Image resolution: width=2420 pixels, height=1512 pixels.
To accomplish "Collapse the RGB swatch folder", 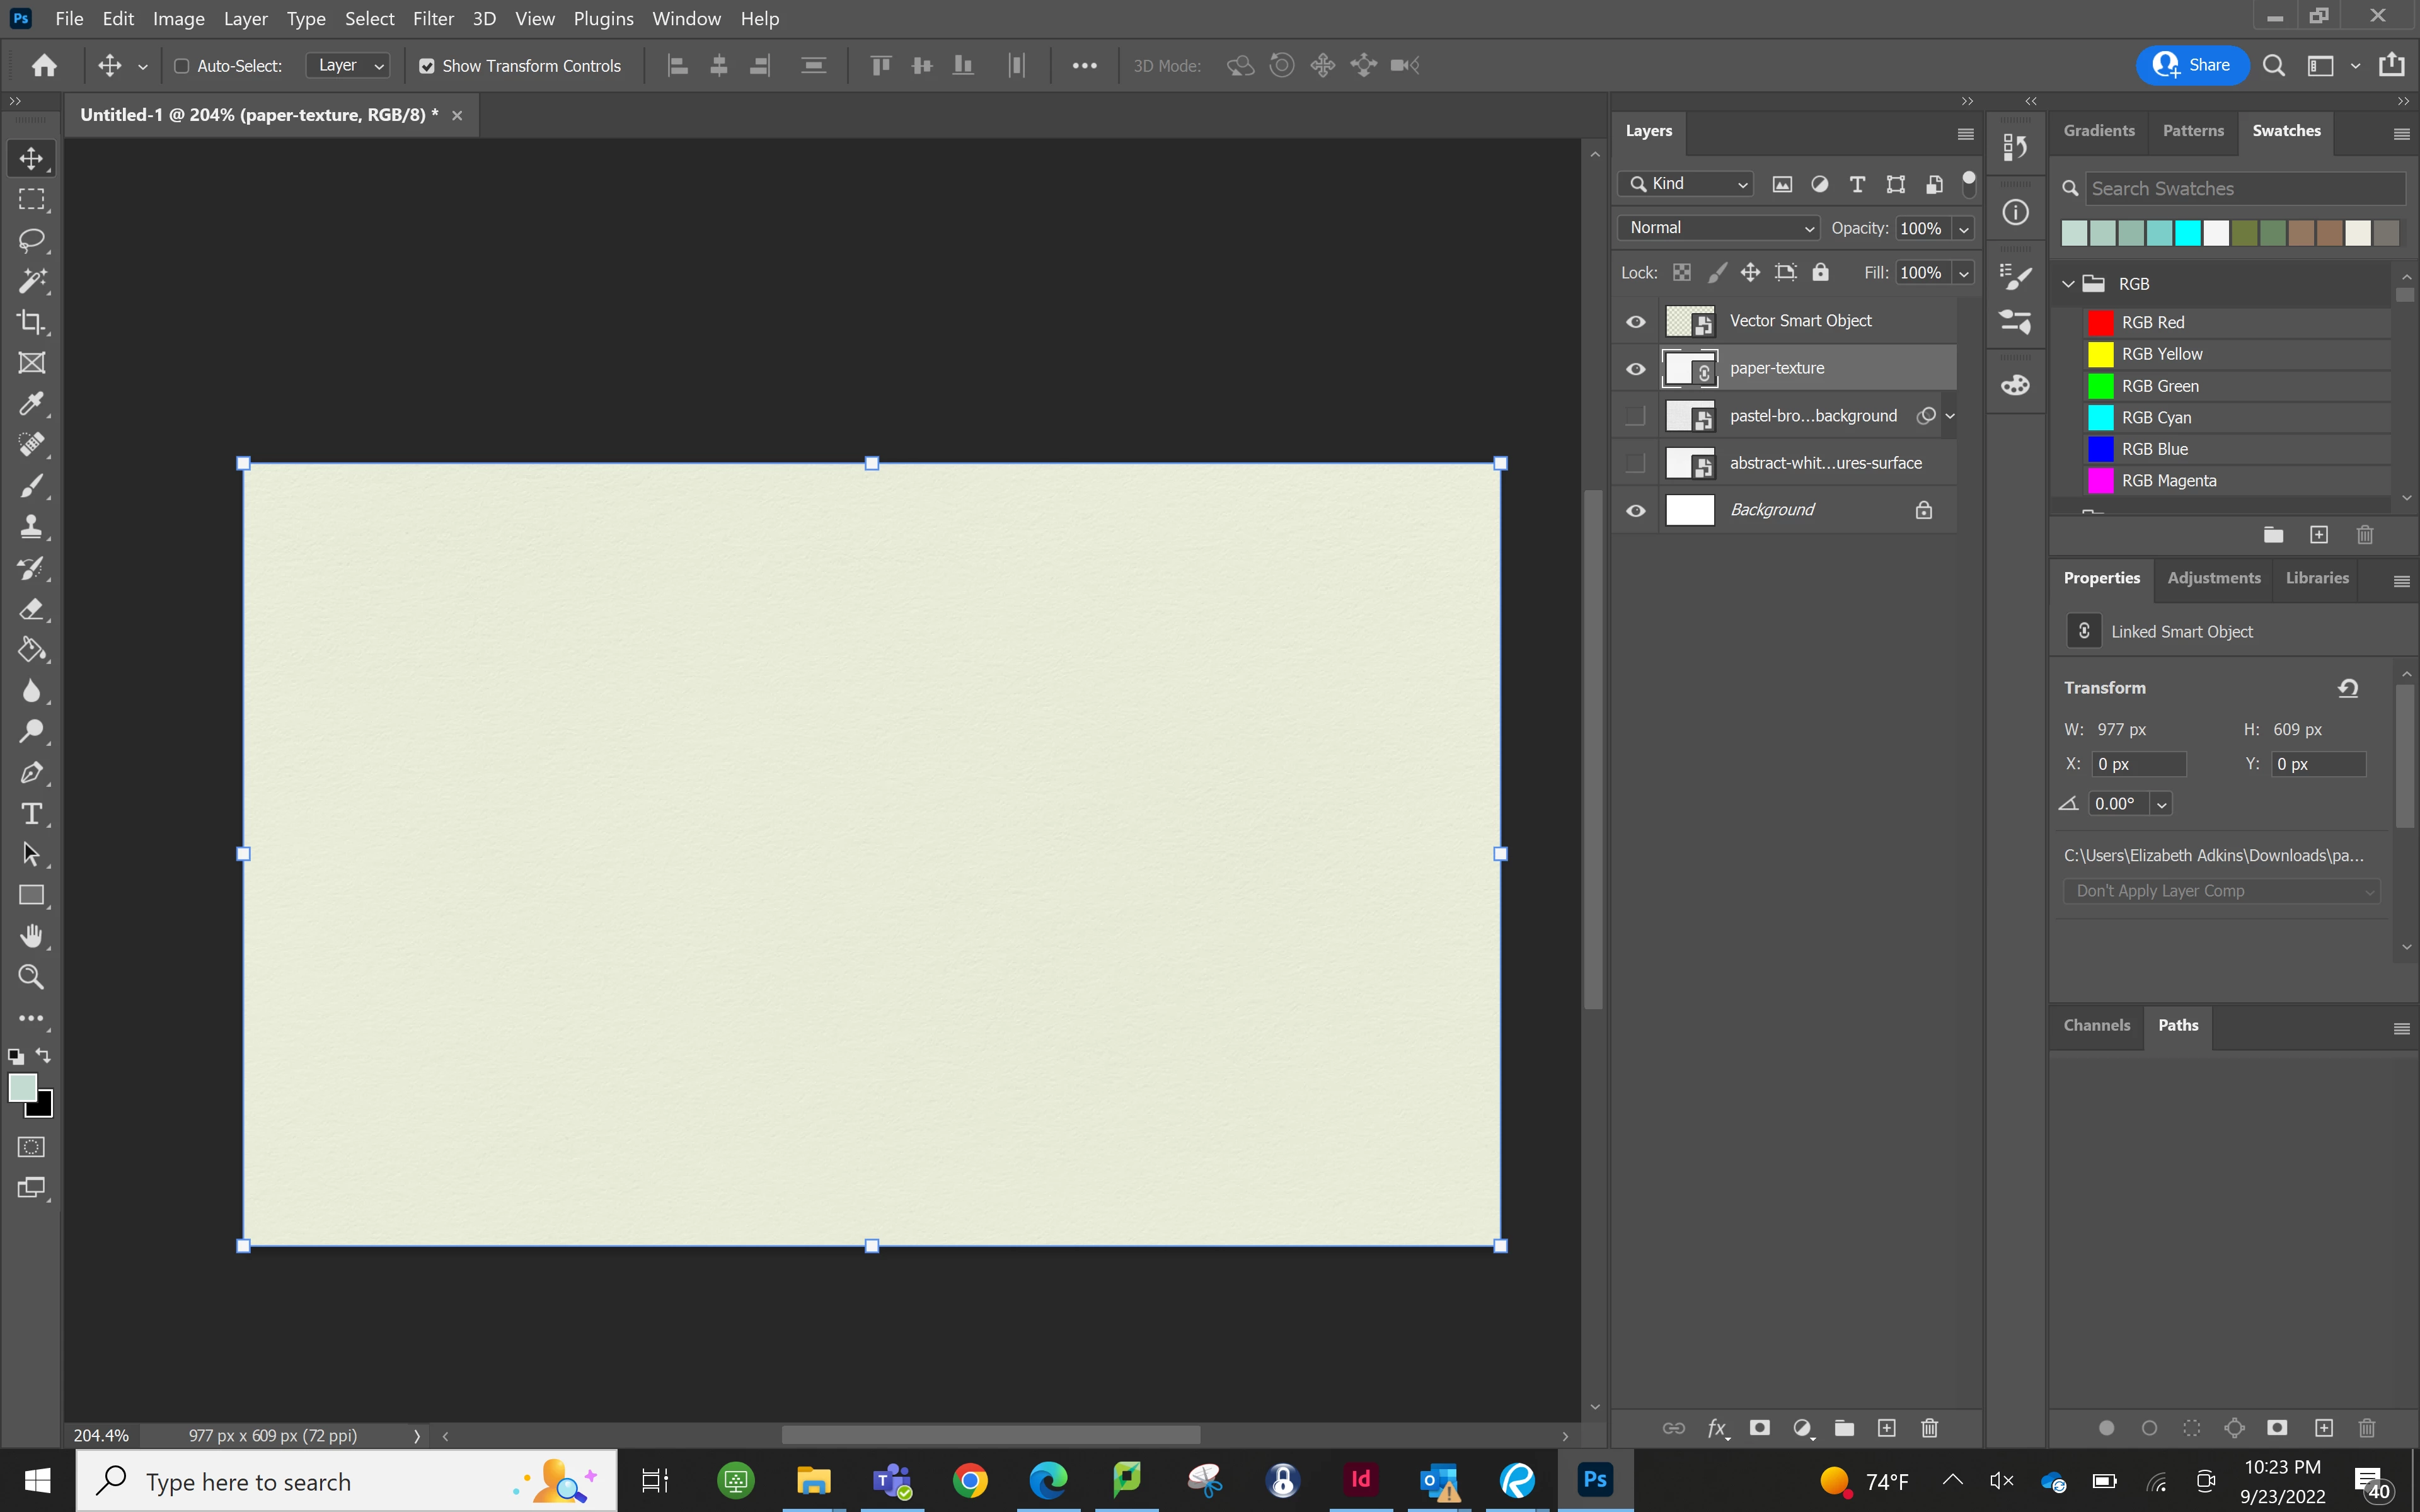I will tap(2067, 284).
